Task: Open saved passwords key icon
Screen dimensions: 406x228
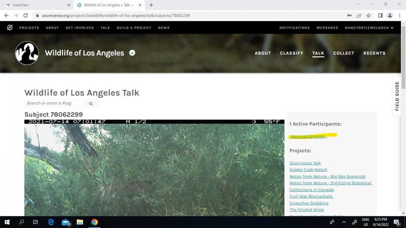Action: tap(349, 15)
